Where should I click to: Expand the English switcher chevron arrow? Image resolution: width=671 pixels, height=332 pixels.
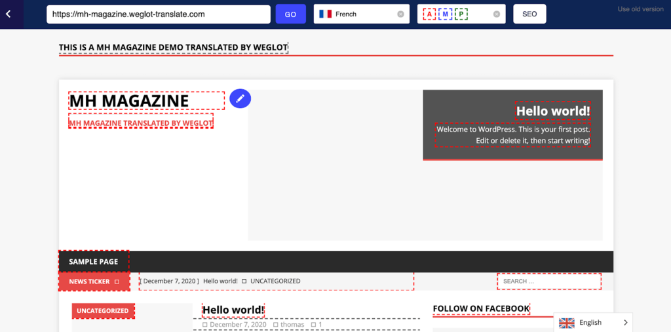click(625, 323)
